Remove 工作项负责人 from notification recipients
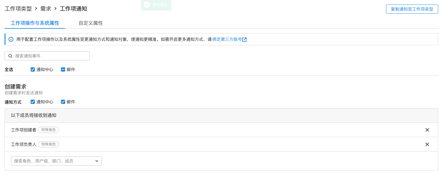Image resolution: width=443 pixels, height=177 pixels. pyautogui.click(x=427, y=144)
